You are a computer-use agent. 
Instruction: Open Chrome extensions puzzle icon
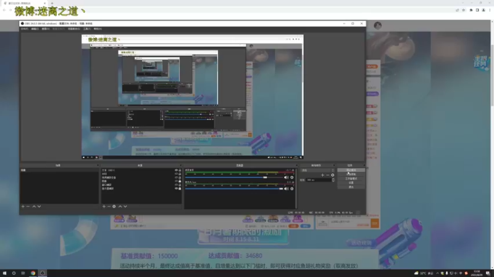click(x=471, y=10)
